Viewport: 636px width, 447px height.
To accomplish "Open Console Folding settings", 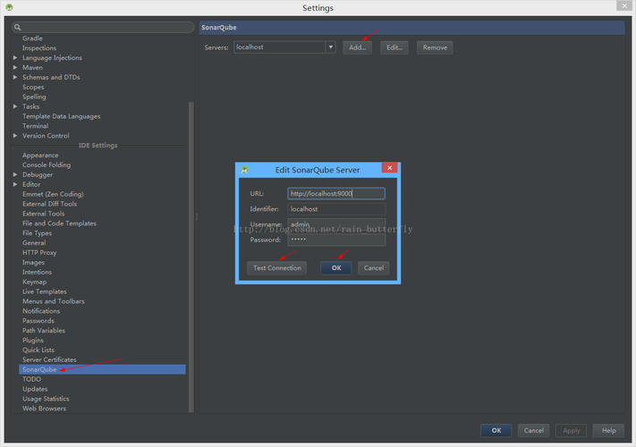I will pyautogui.click(x=47, y=164).
